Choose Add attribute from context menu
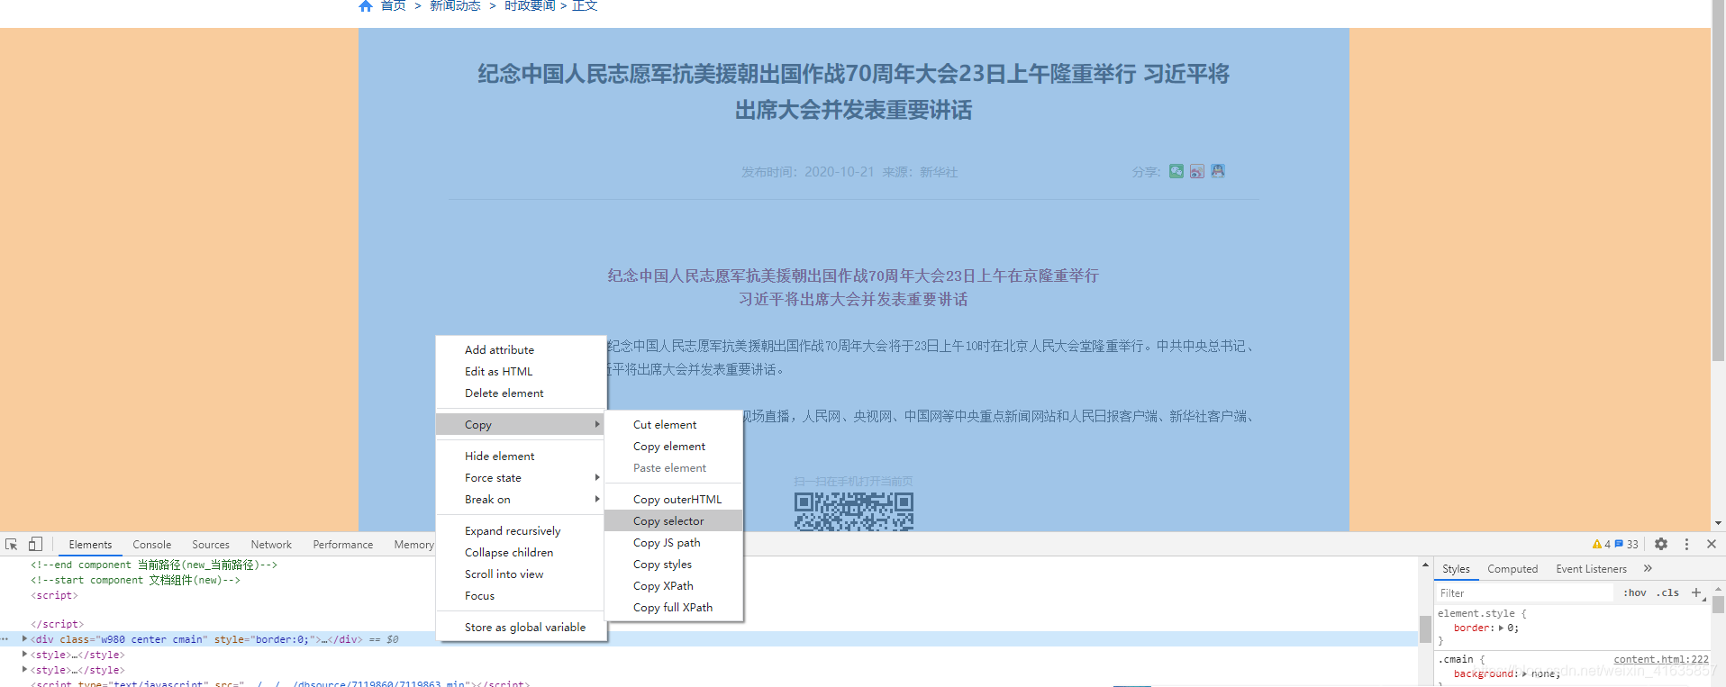 (521, 349)
